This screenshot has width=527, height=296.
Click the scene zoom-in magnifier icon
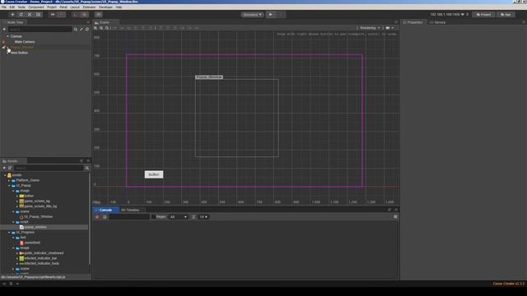[96, 28]
